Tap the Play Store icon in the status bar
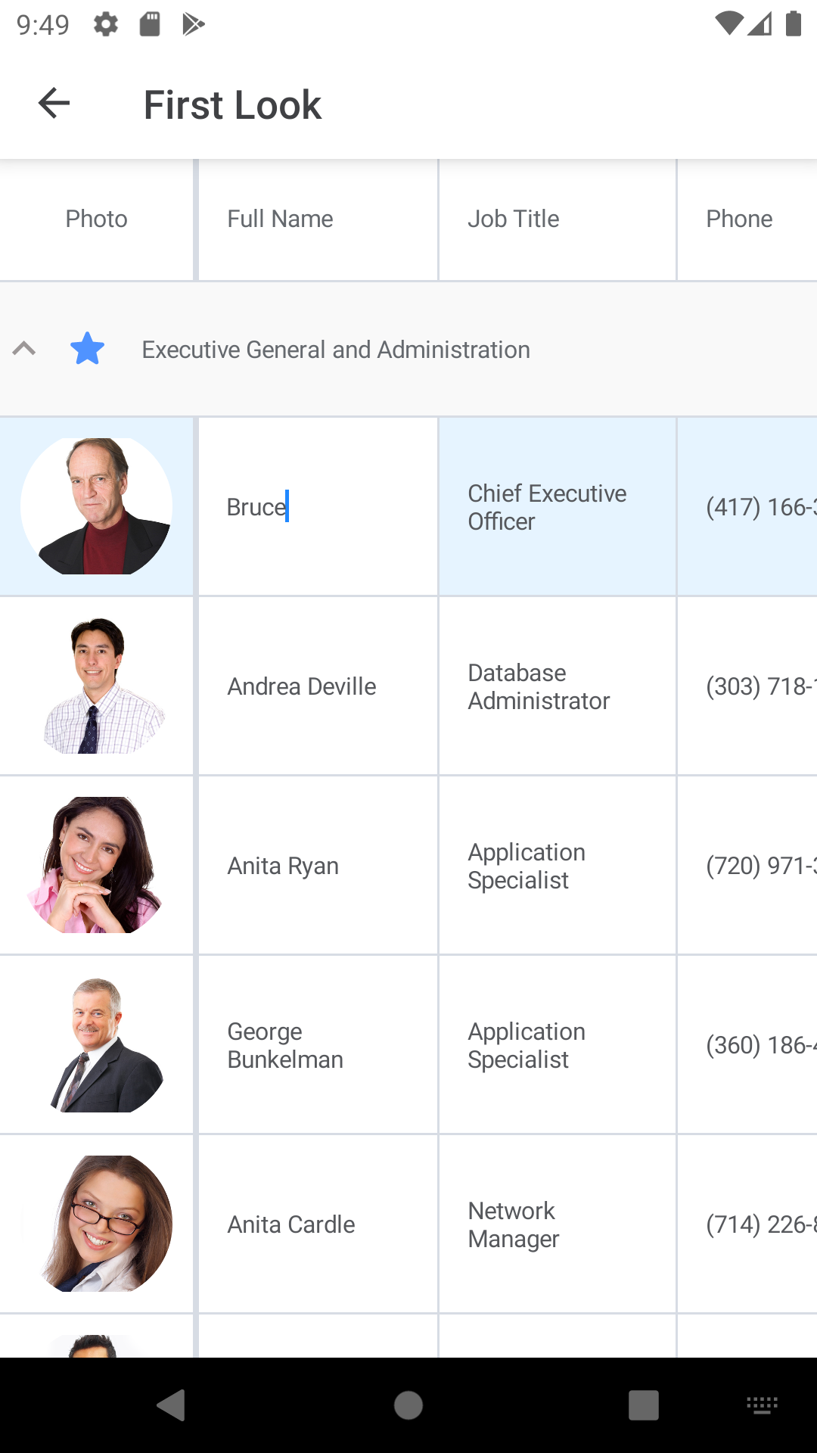This screenshot has width=817, height=1453. click(x=193, y=24)
